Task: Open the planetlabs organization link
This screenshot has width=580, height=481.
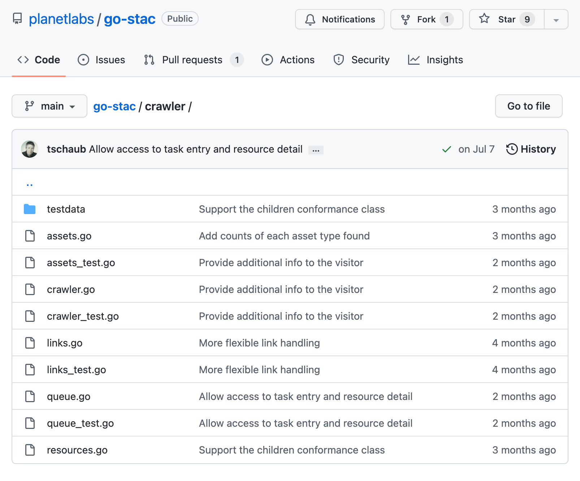Action: [61, 19]
